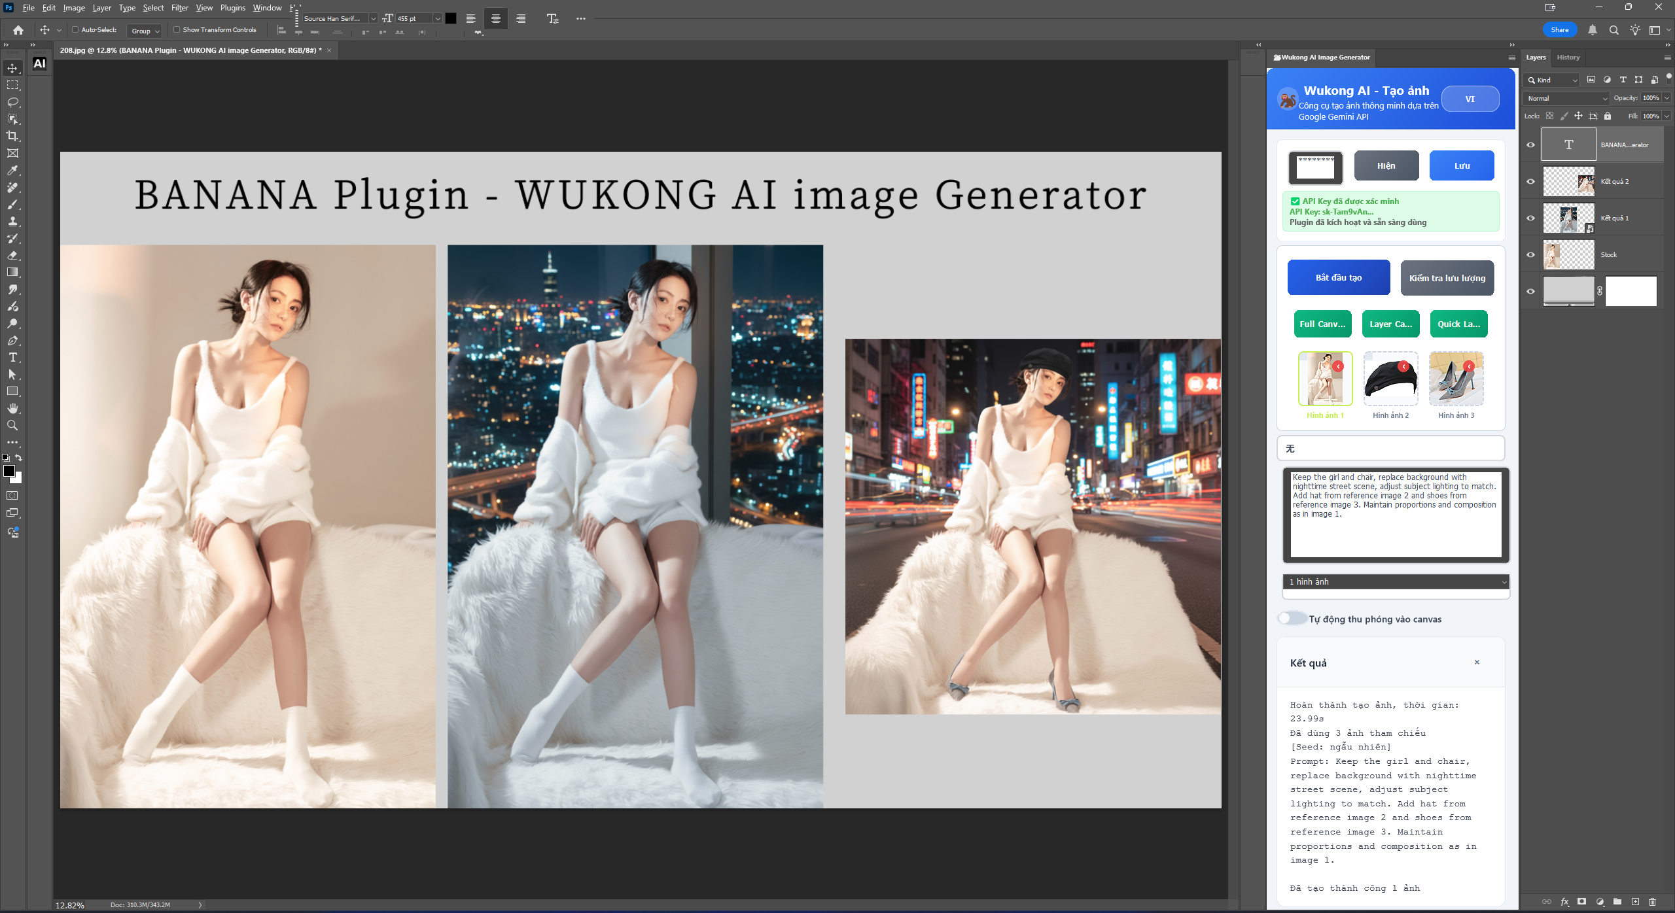Open the 1 hình ảnh count dropdown
1675x913 pixels.
(1396, 581)
